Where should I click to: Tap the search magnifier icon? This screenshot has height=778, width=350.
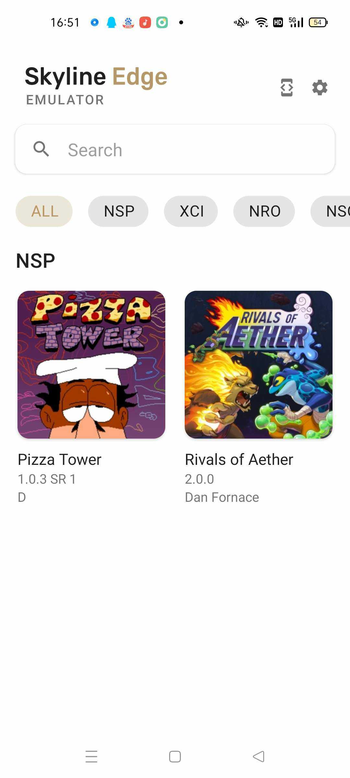pos(41,149)
